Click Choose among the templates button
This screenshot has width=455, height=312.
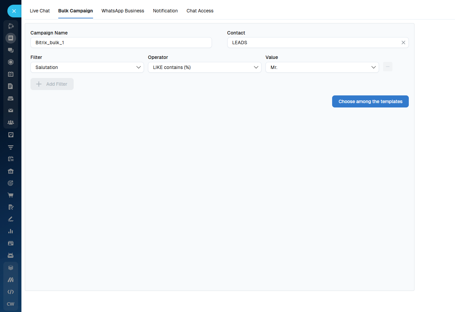(370, 101)
